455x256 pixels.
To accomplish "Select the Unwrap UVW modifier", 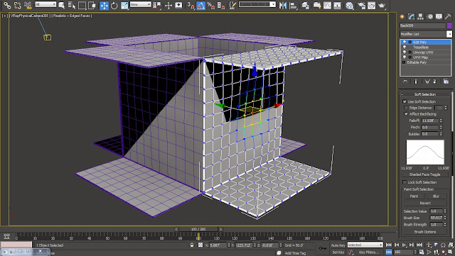I will coord(423,52).
